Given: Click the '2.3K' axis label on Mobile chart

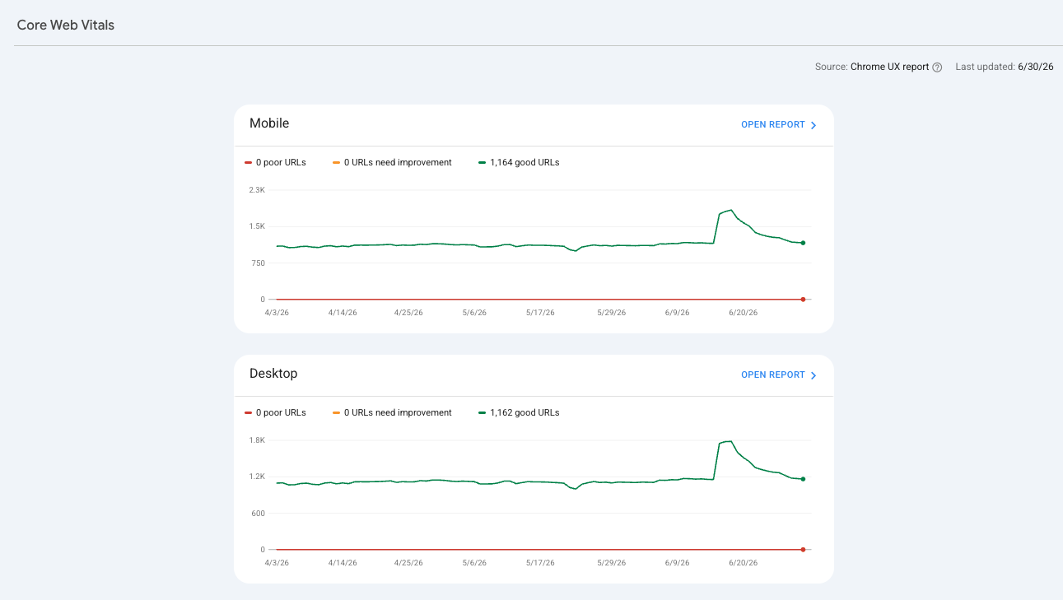Looking at the screenshot, I should coord(257,190).
